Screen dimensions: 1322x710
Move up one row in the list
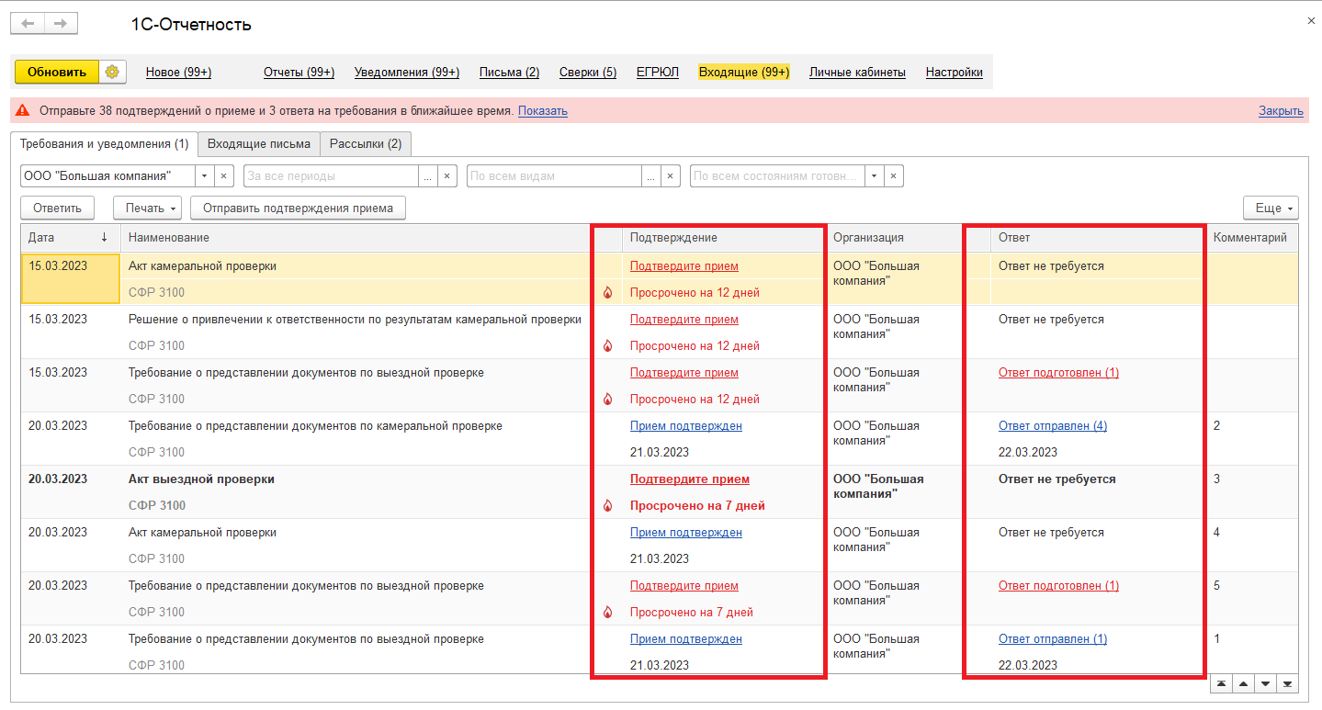pyautogui.click(x=1243, y=683)
